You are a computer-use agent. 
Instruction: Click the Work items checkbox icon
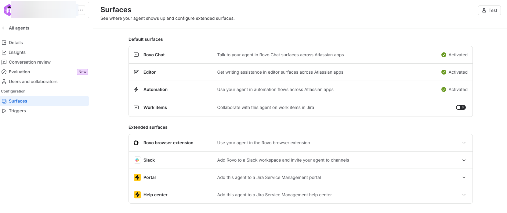[x=136, y=107]
